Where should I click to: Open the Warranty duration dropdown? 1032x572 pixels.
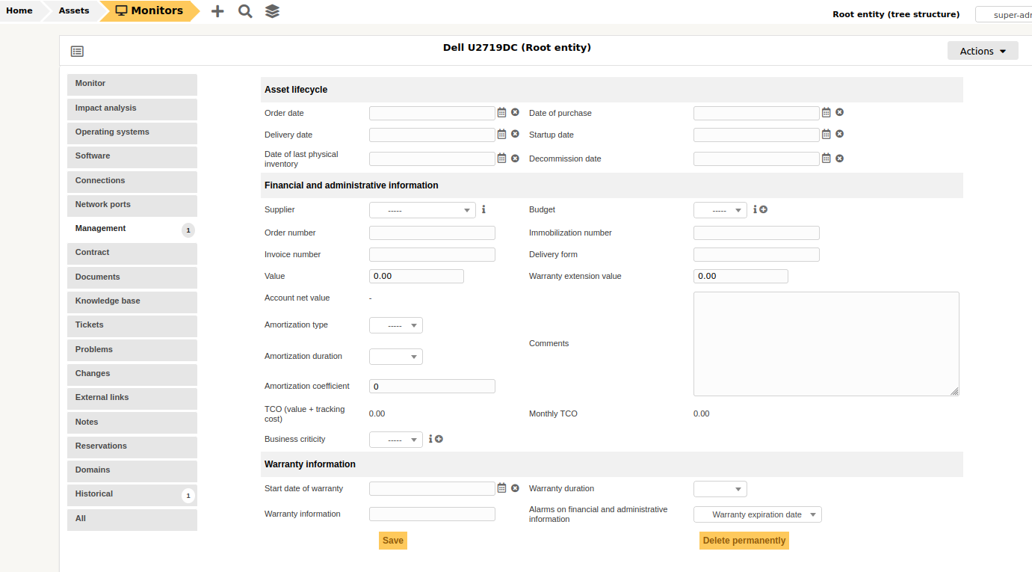(720, 488)
